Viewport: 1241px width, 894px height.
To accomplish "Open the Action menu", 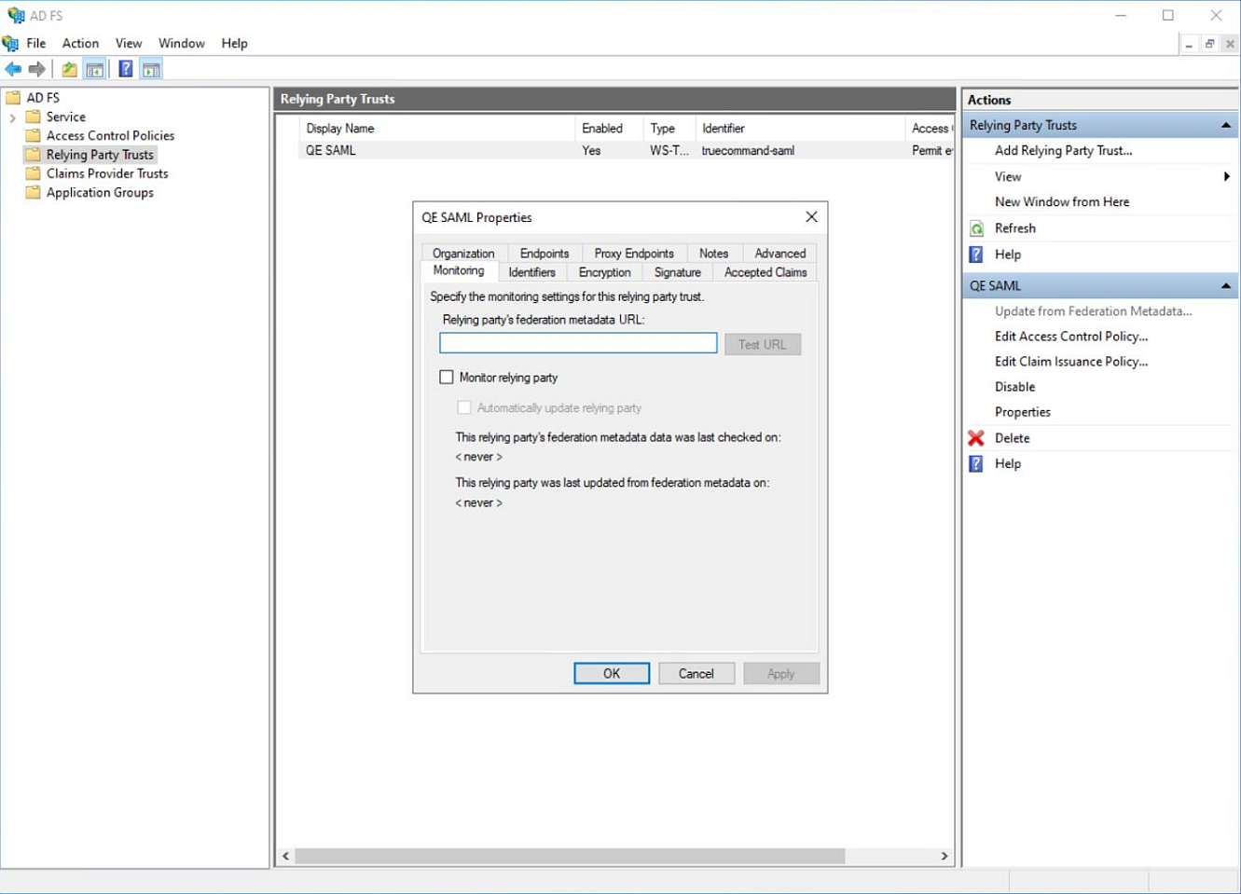I will point(80,43).
